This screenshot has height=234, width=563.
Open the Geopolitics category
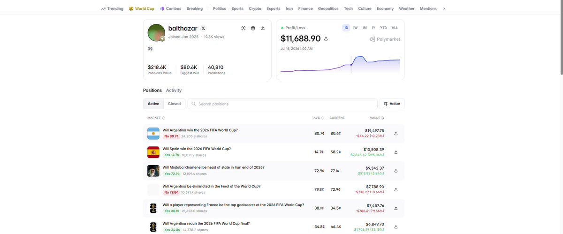(x=328, y=8)
